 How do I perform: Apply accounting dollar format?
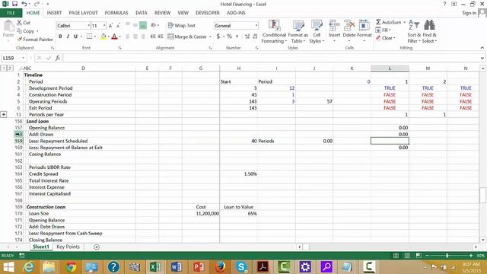218,37
